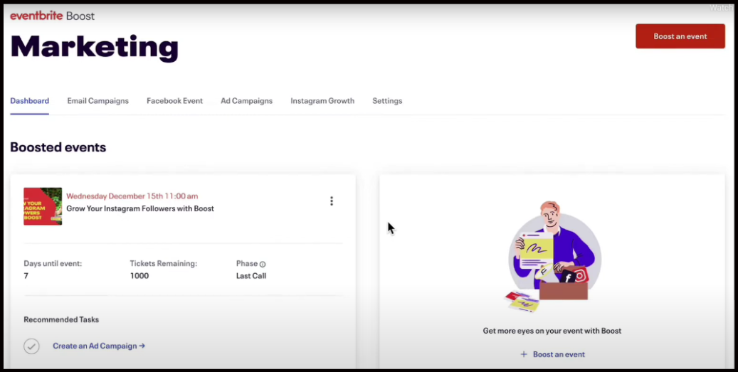The height and width of the screenshot is (372, 738).
Task: Click the Instagram icon in the illustration
Action: point(579,275)
